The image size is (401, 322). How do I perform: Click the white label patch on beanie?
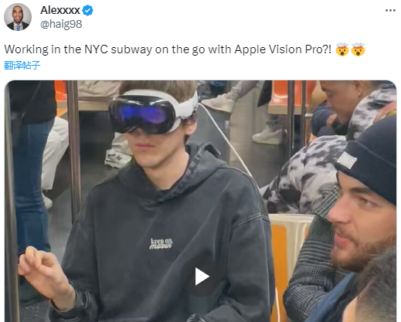[347, 160]
